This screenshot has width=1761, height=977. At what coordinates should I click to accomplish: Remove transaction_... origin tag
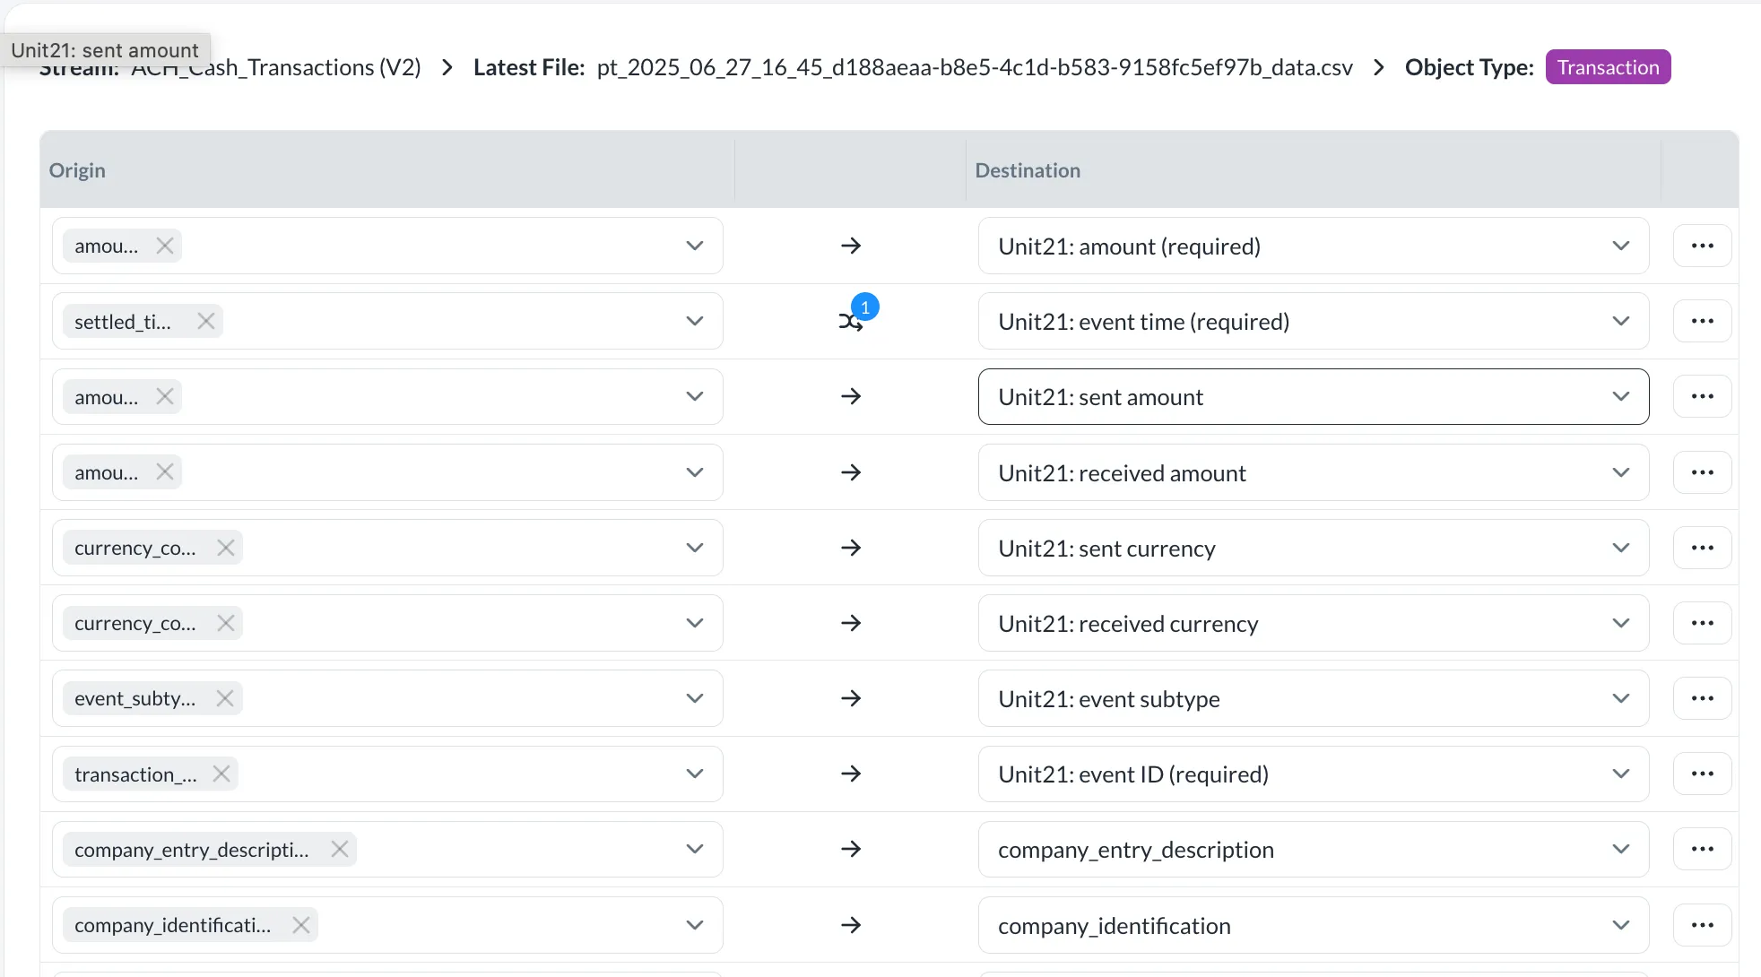221,774
